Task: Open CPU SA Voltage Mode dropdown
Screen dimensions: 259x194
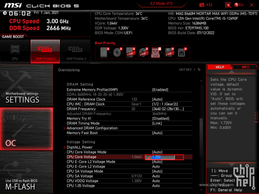Action: pos(157,171)
